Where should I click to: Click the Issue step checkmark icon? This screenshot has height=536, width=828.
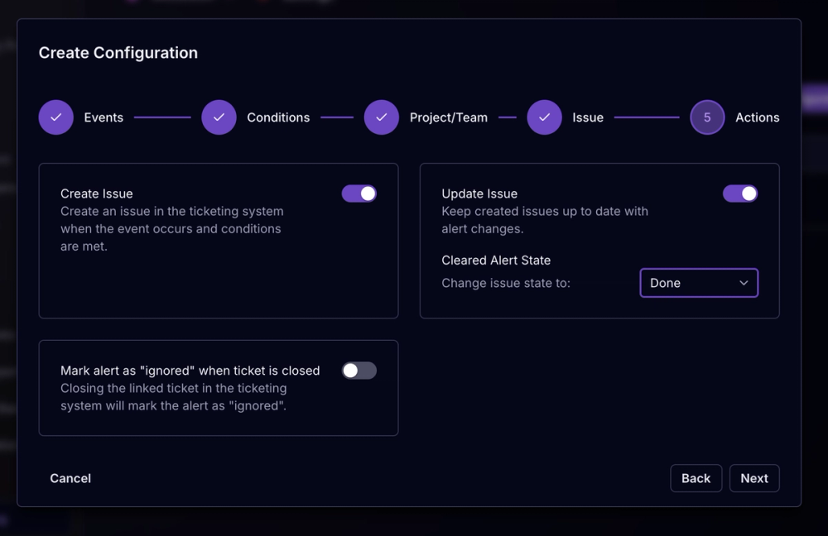544,117
